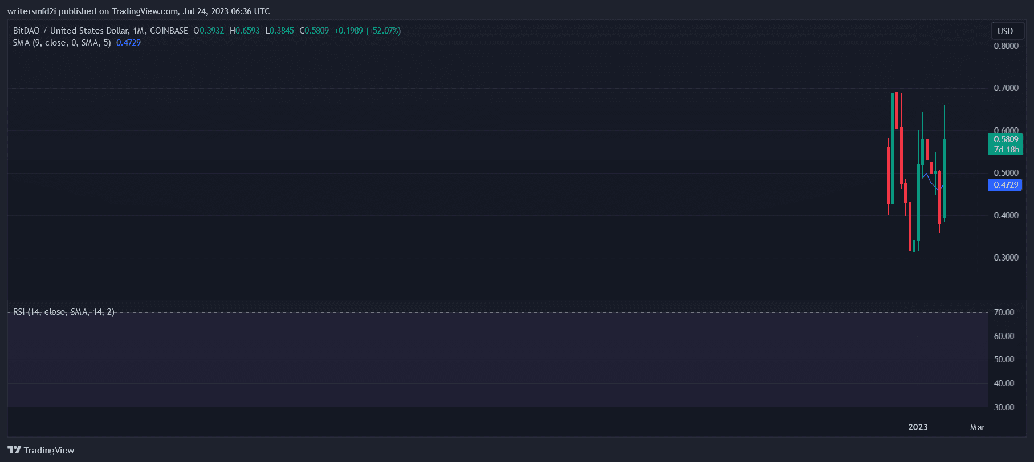Image resolution: width=1034 pixels, height=462 pixels.
Task: Open the USD currency selector
Action: [x=1005, y=31]
